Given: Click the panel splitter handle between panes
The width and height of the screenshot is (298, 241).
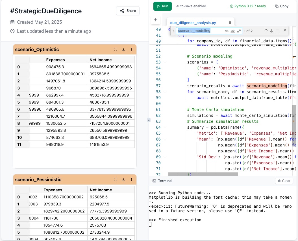Looking at the screenshot, I should coord(149,120).
